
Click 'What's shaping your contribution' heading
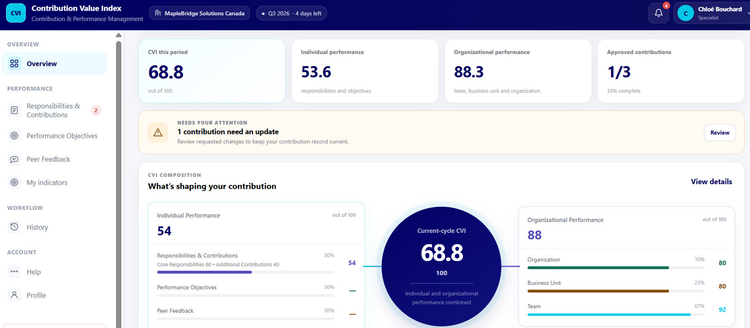click(212, 186)
